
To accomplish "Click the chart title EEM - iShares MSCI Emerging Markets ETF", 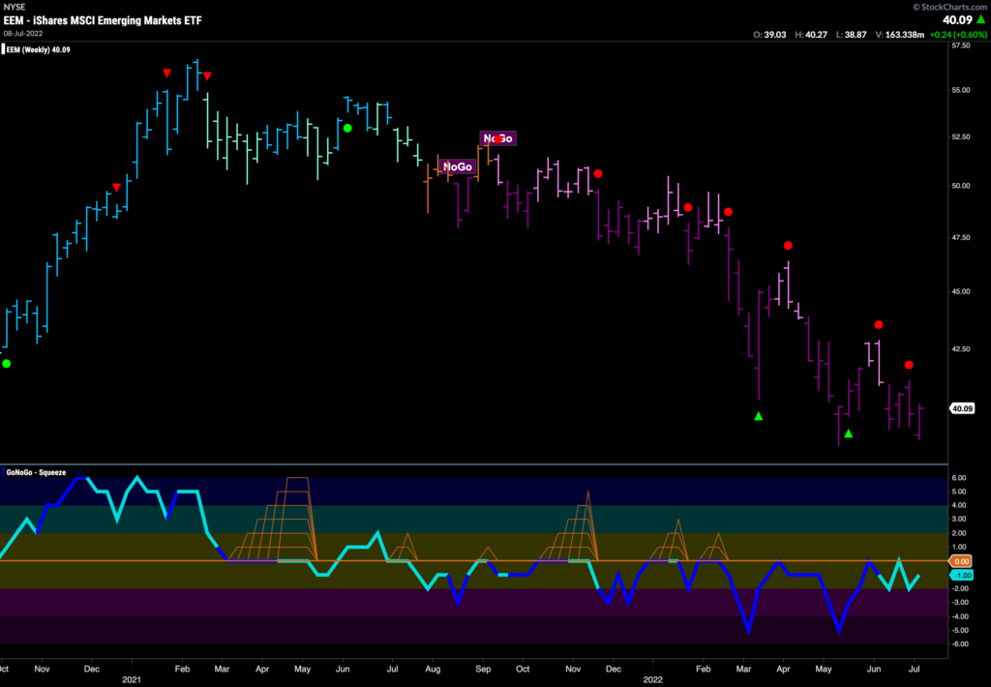I will point(103,20).
